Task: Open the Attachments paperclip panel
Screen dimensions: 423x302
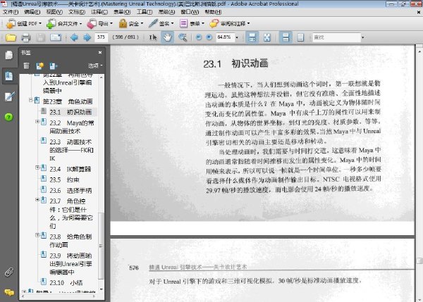Action: (x=9, y=272)
